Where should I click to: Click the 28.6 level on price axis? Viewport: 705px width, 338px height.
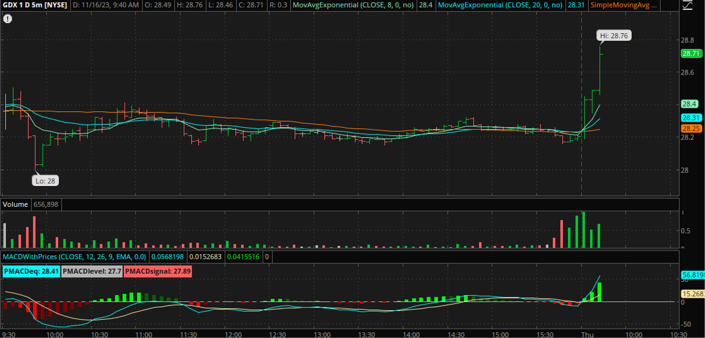687,73
